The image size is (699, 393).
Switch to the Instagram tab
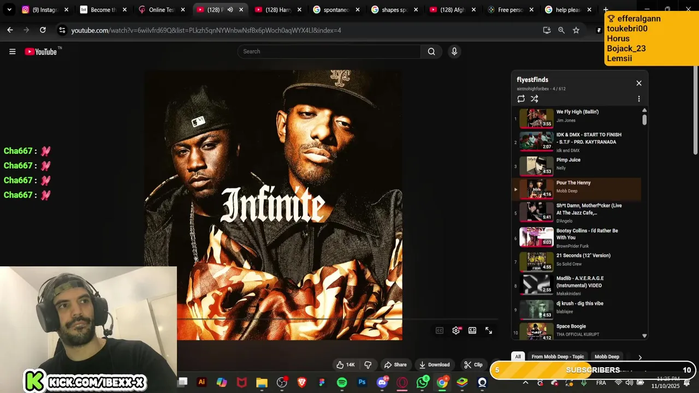click(x=45, y=10)
